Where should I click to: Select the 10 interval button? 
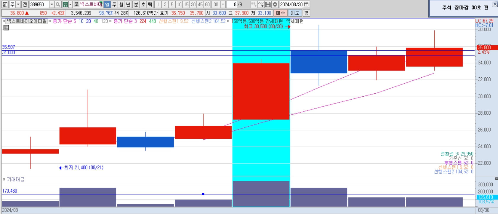[x=179, y=4]
